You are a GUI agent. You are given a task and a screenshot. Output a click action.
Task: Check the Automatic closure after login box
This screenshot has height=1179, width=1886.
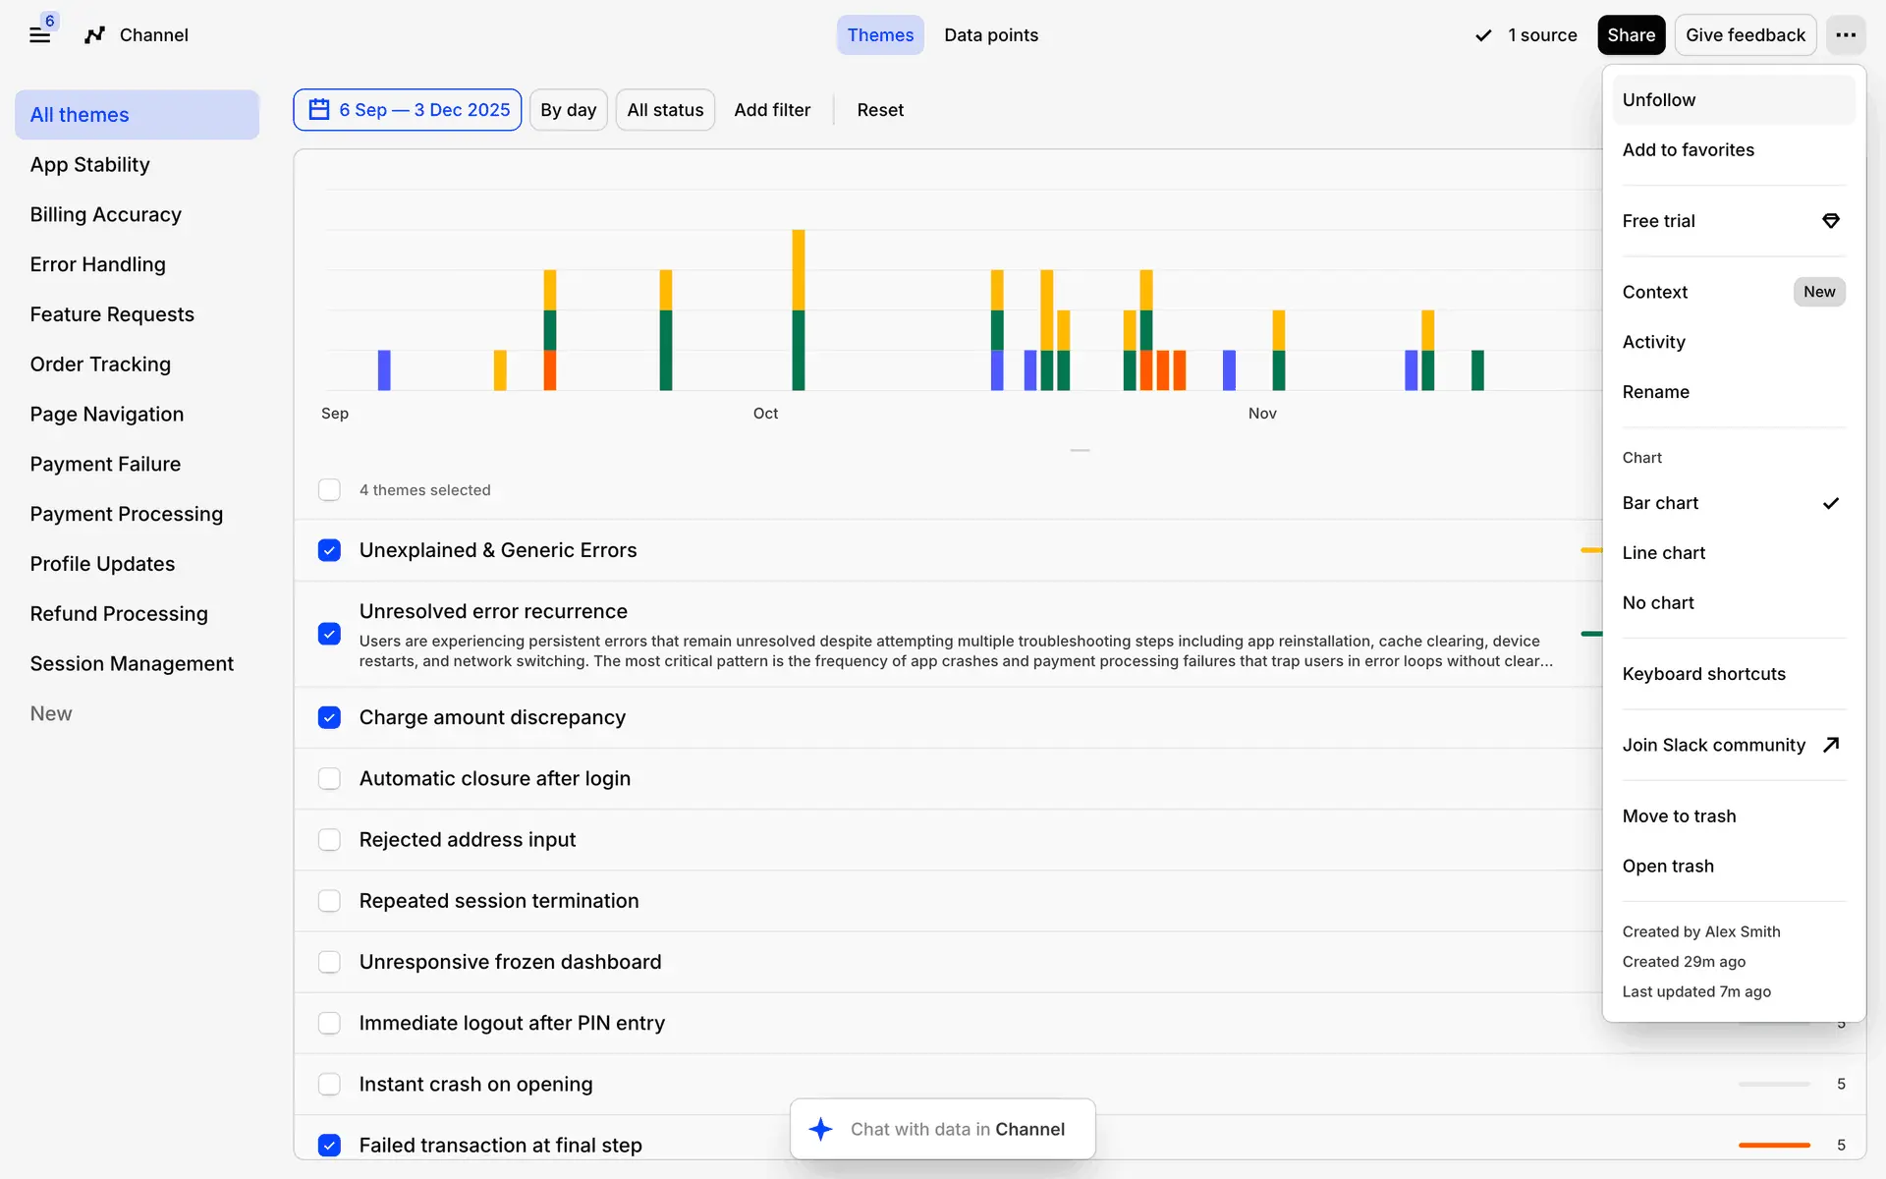pyautogui.click(x=329, y=779)
